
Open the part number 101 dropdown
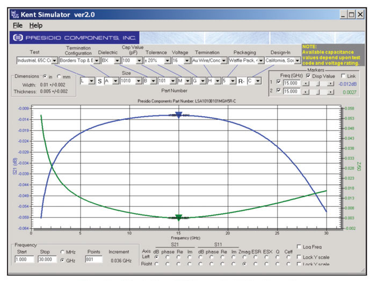(x=173, y=81)
